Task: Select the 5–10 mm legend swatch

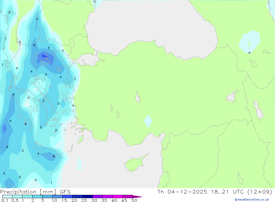Action: [x=47, y=196]
